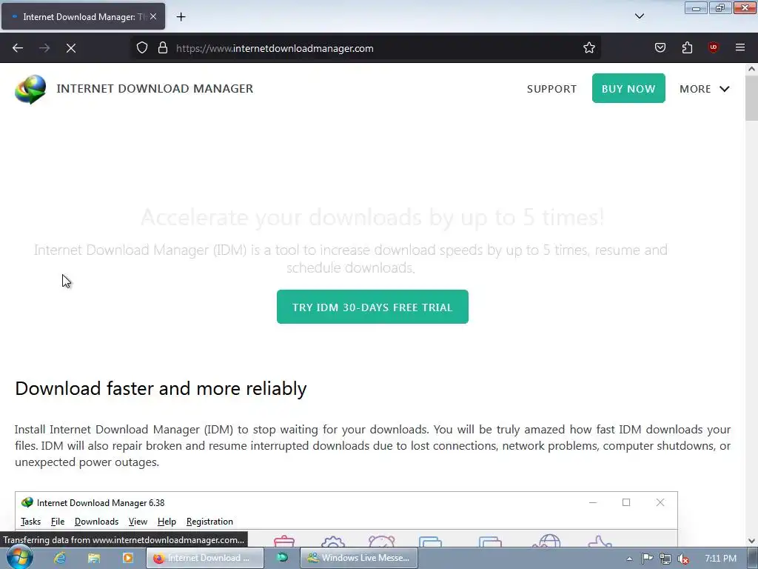758x569 pixels.
Task: Click the Downloads menu in IDM screenshot
Action: click(97, 522)
